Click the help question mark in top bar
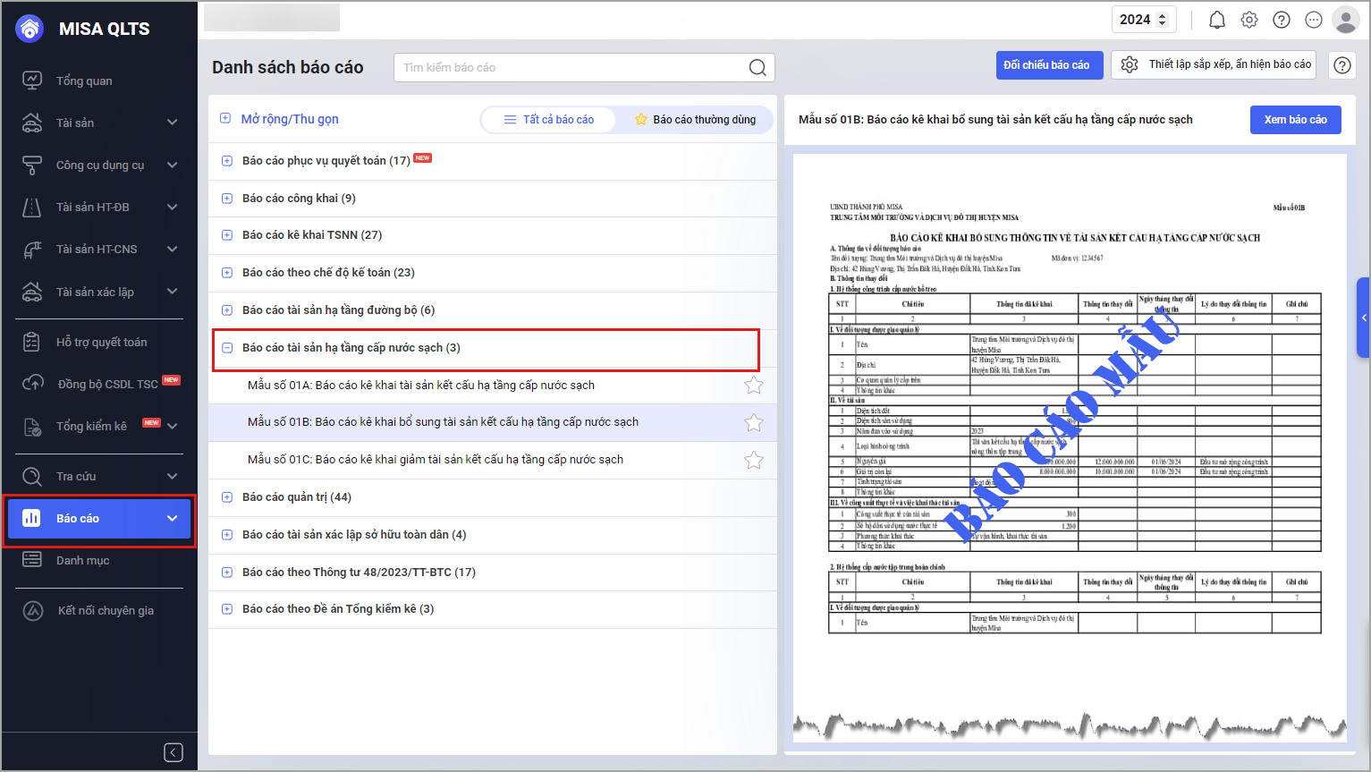 point(1282,20)
